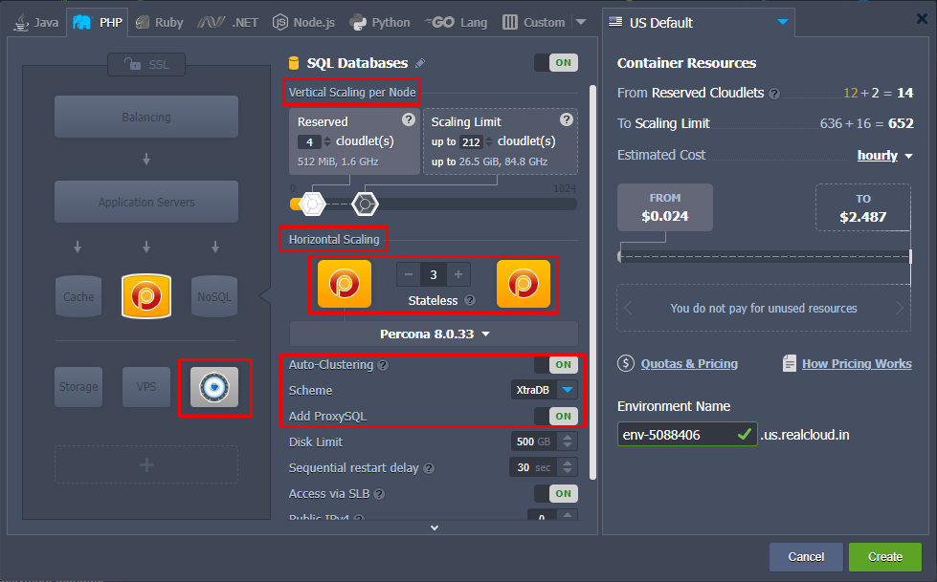
Task: Click the plus icon to increase node count
Action: click(458, 275)
